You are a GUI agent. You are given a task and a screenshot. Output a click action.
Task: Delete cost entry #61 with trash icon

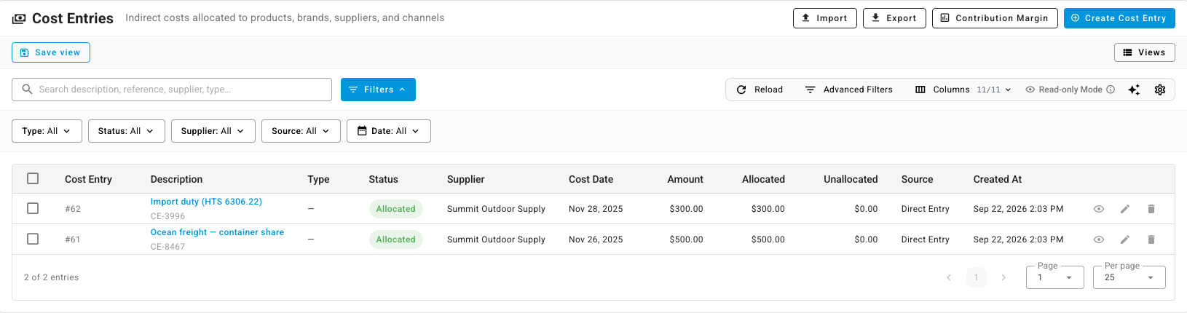pos(1151,239)
